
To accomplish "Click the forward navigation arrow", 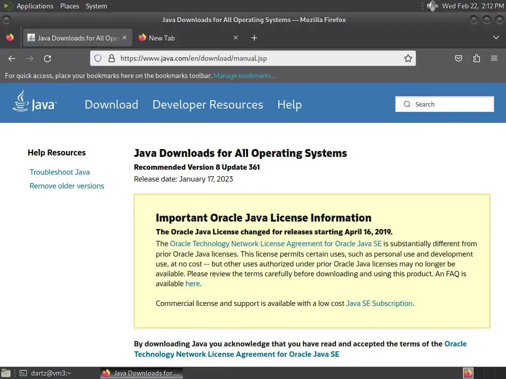I will click(x=29, y=58).
